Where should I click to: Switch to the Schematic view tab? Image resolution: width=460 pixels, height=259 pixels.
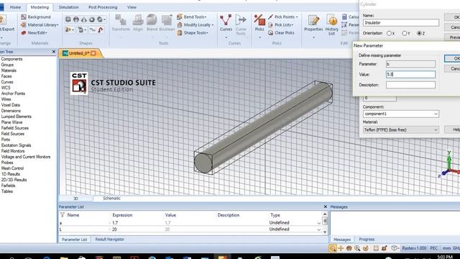point(111,199)
